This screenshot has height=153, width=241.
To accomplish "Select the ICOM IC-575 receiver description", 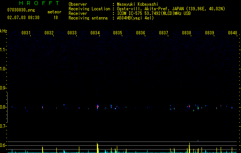I will click(x=154, y=13).
